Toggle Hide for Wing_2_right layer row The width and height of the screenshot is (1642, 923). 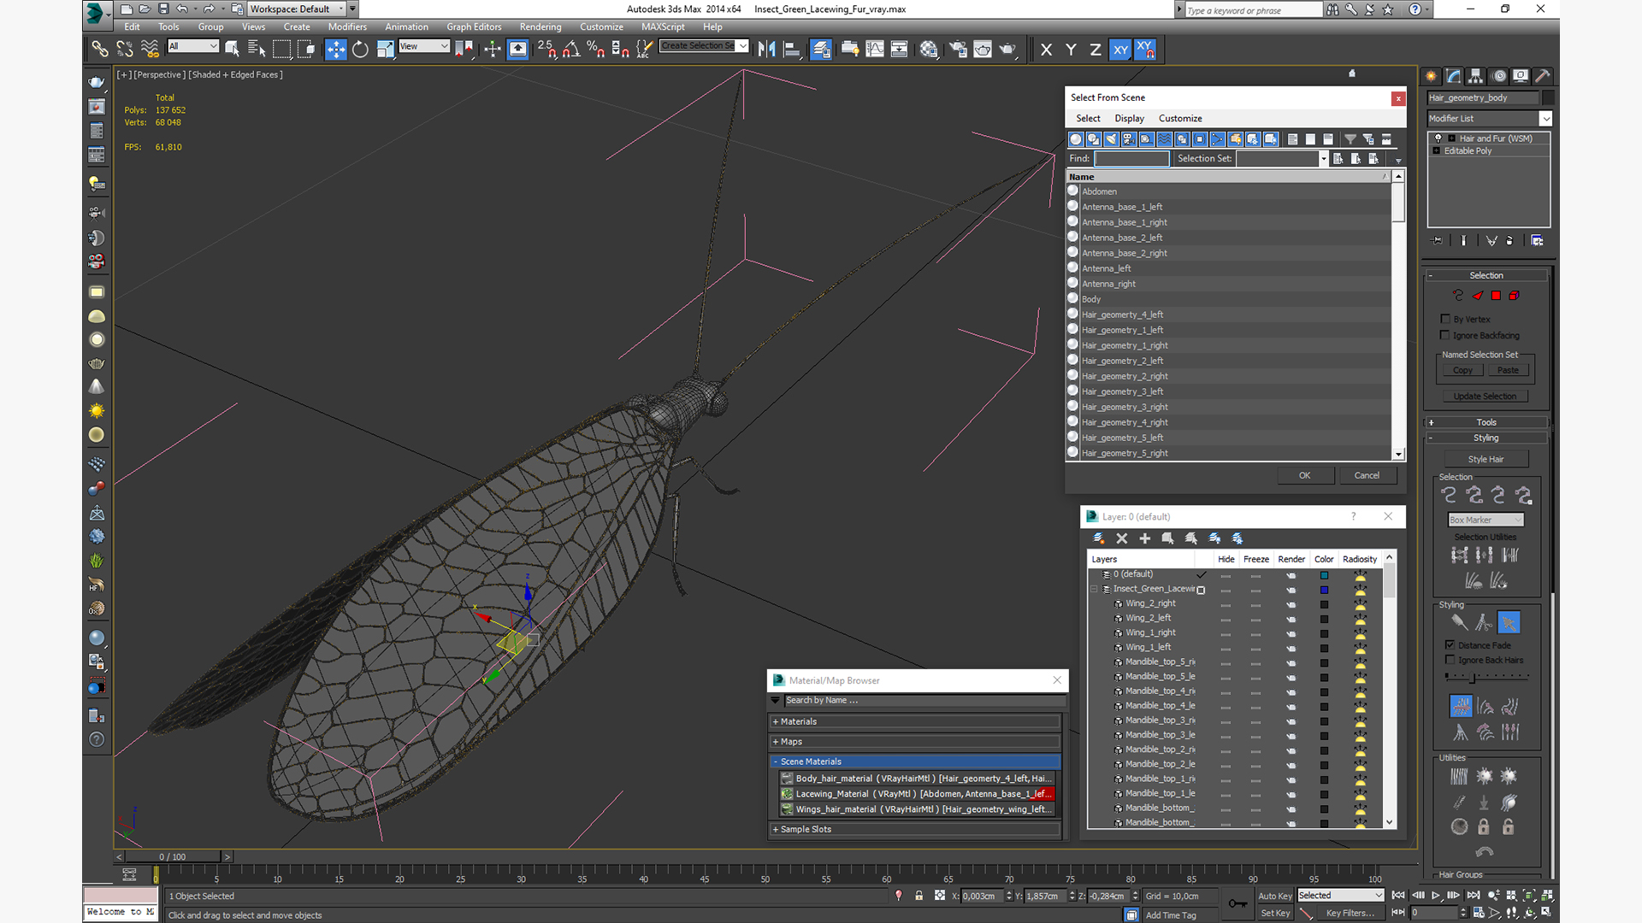1226,604
